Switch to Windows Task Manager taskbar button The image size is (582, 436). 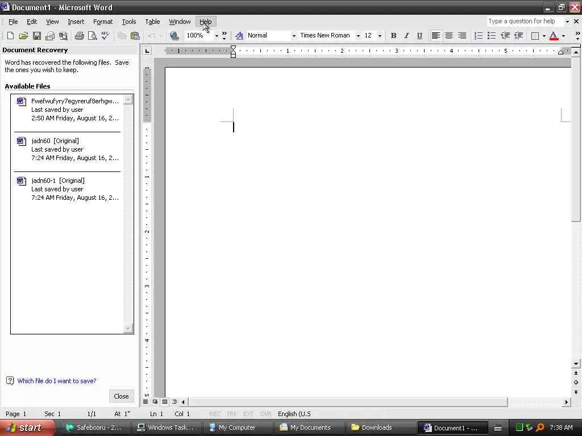click(x=165, y=427)
